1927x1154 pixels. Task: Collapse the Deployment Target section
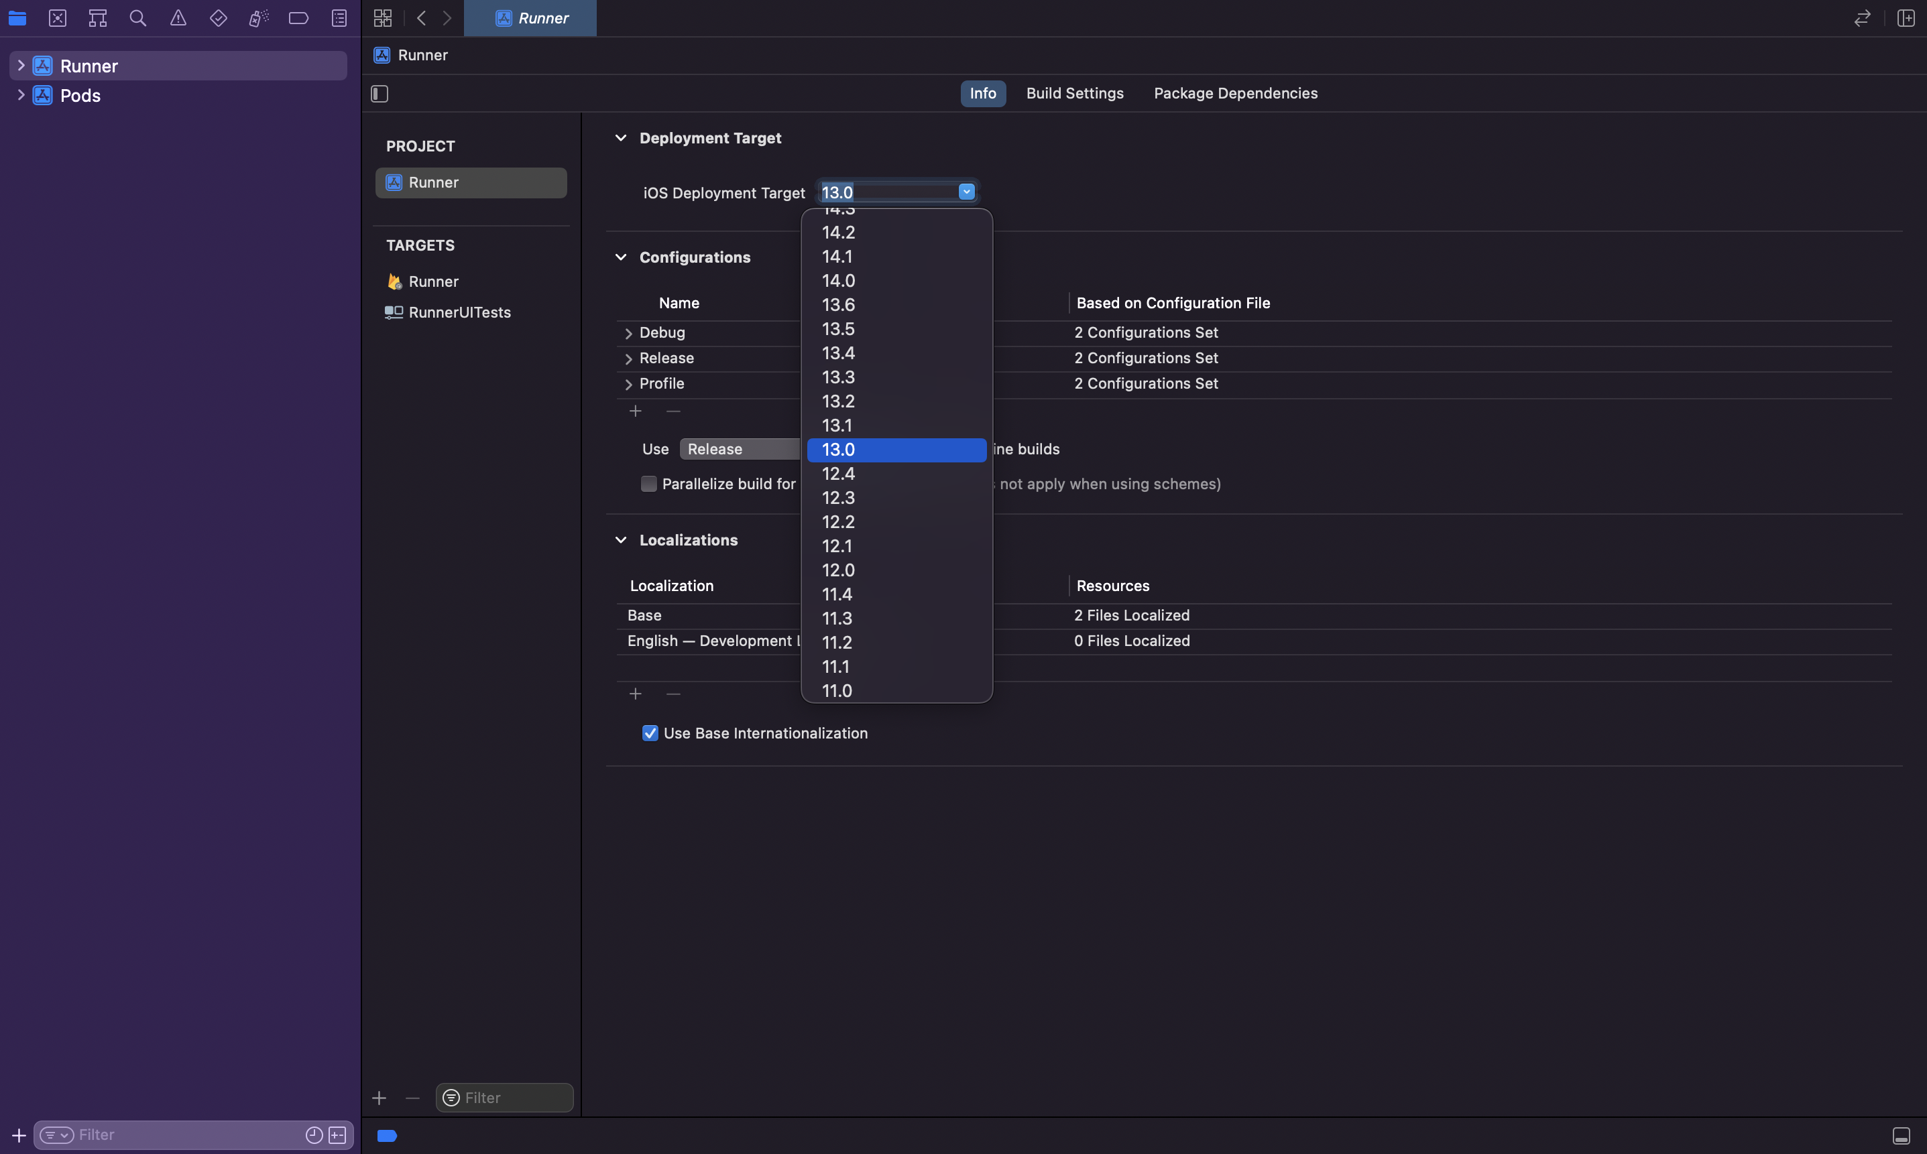tap(621, 137)
